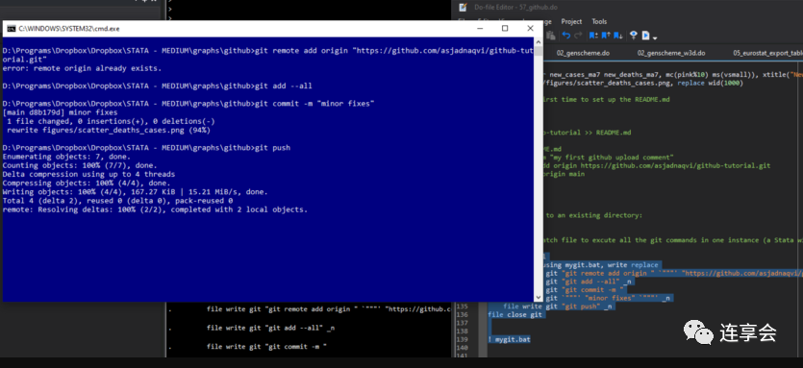Click the Paste icon in Do-file Editor toolbar
The image size is (803, 368).
coord(551,36)
